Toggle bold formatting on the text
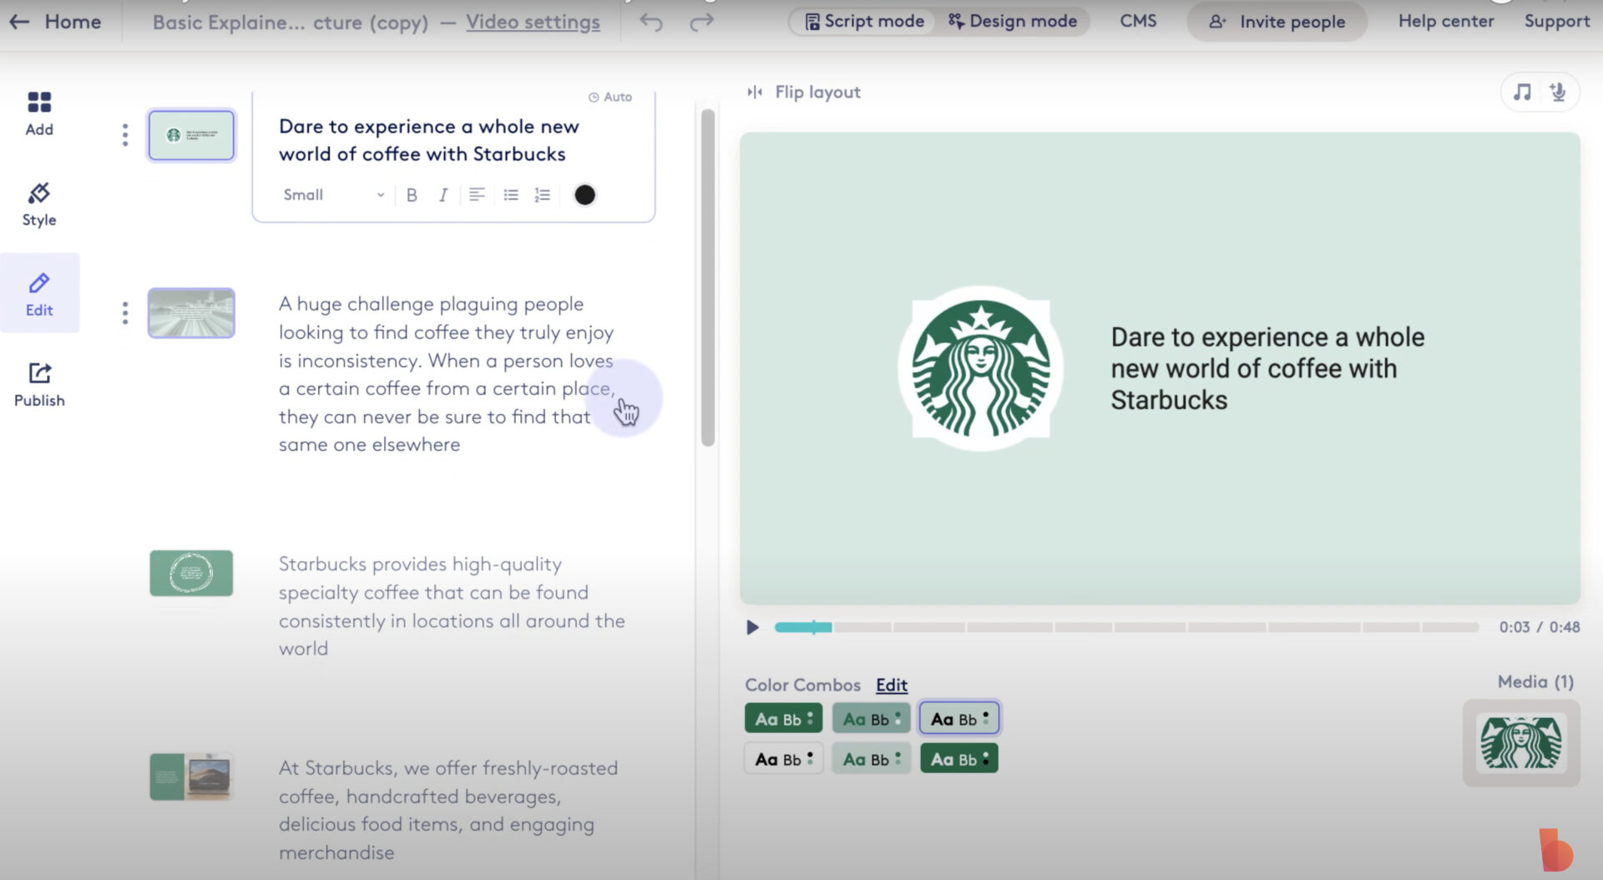 pos(411,195)
